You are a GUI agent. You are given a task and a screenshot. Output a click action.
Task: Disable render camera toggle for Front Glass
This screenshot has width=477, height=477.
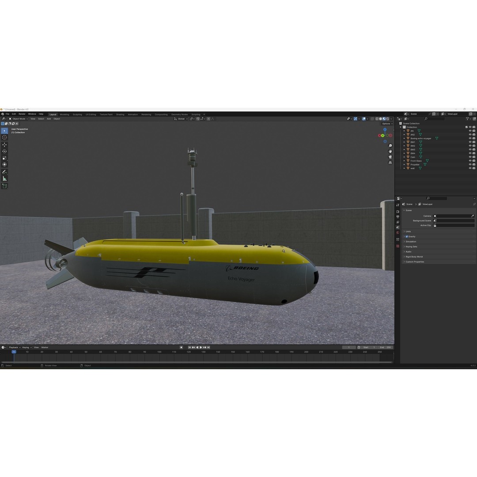474,161
